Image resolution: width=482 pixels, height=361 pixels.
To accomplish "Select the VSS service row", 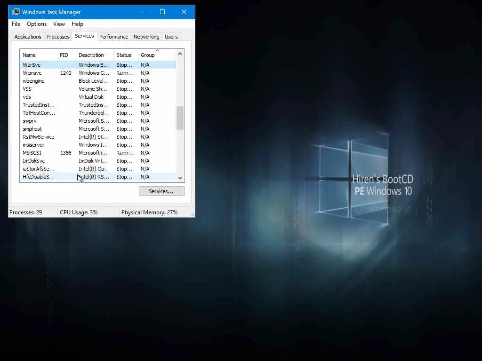I will tap(98, 89).
